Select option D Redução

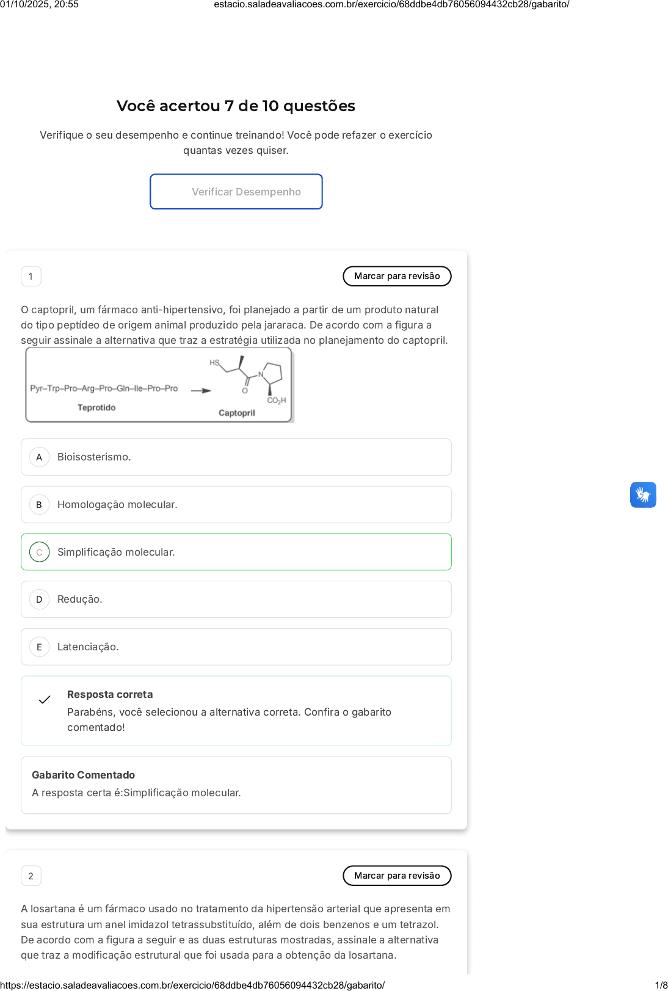[x=236, y=599]
